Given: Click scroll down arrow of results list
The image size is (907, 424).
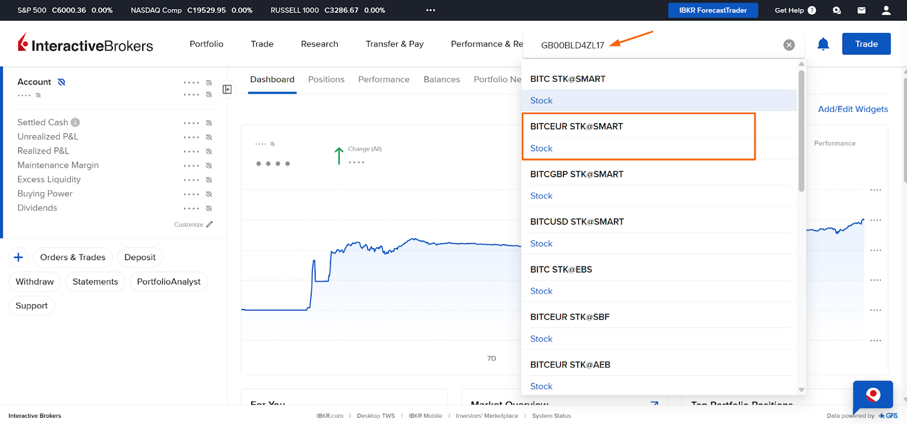Looking at the screenshot, I should [x=801, y=390].
